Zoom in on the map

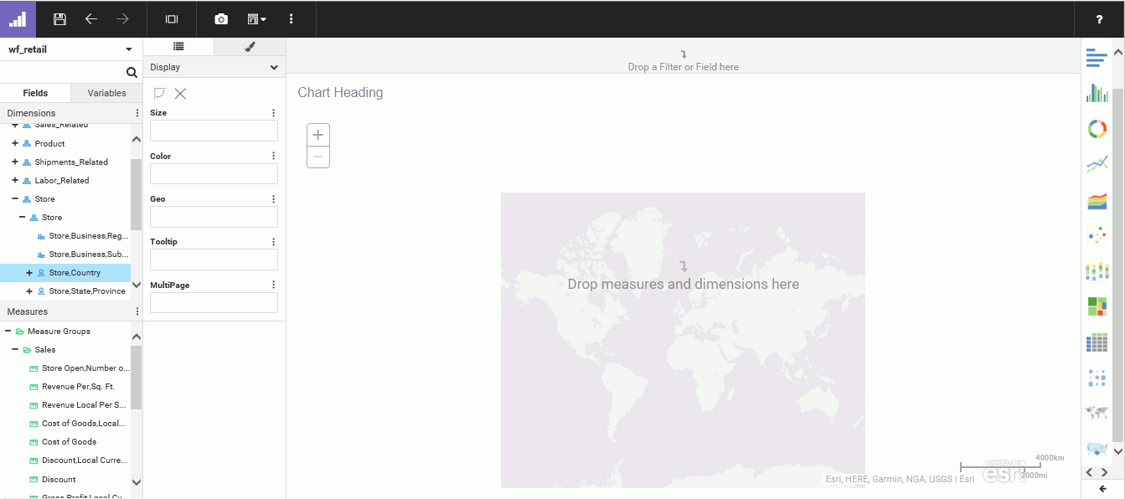click(318, 135)
